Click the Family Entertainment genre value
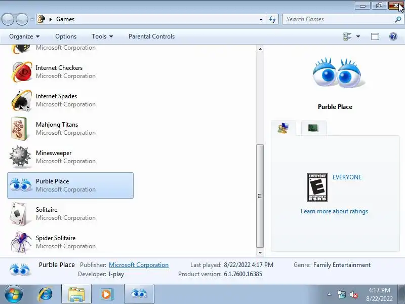The image size is (405, 304). point(342,265)
